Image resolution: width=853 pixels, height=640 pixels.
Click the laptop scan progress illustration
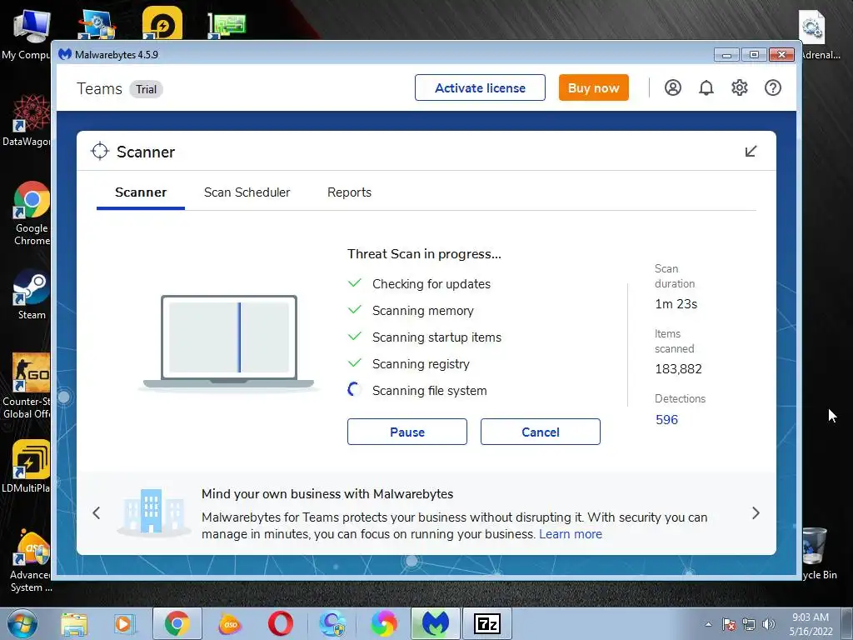(228, 342)
